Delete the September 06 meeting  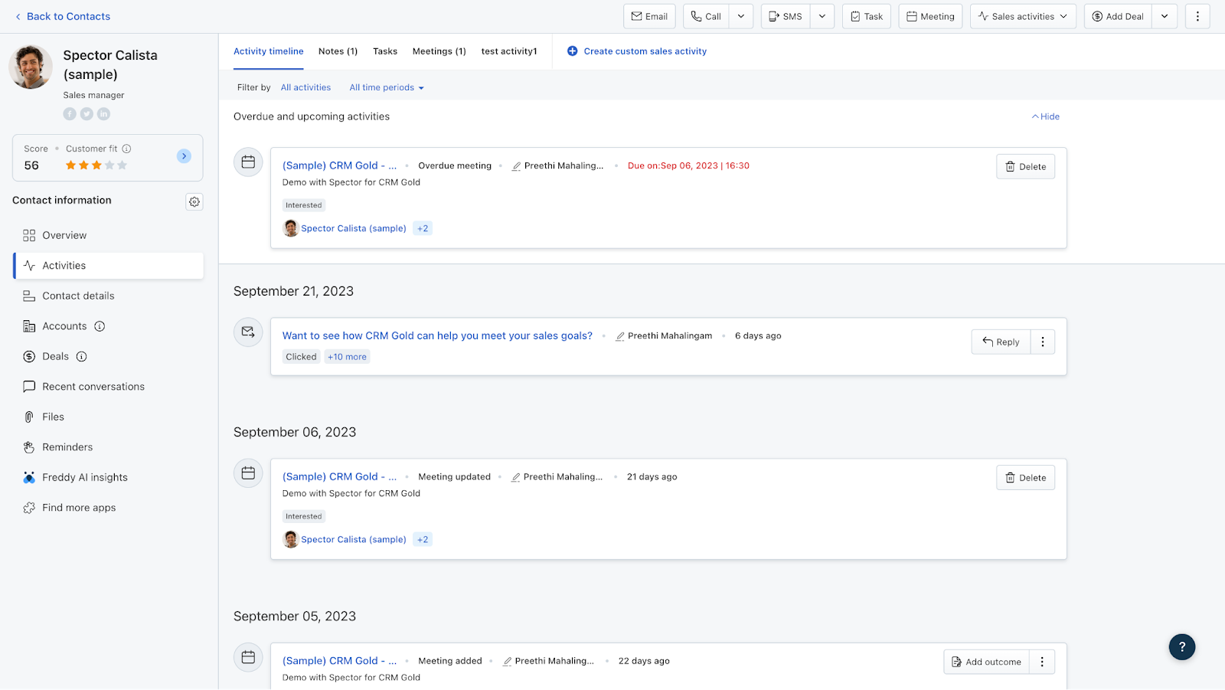pyautogui.click(x=1025, y=478)
